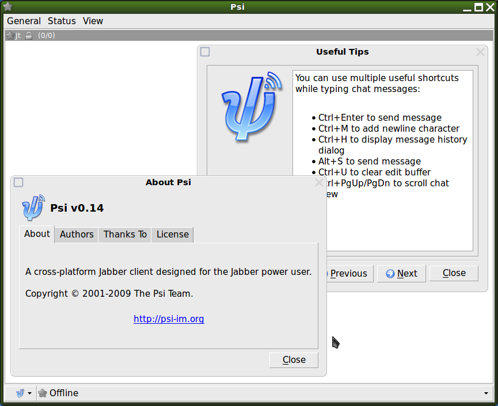The height and width of the screenshot is (406, 498).
Task: Click the Psi logo in the About dialog
Action: tap(33, 208)
